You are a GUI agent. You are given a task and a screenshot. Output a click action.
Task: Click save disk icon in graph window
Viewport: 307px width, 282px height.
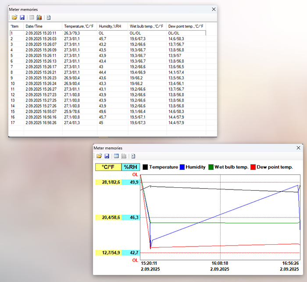point(107,156)
